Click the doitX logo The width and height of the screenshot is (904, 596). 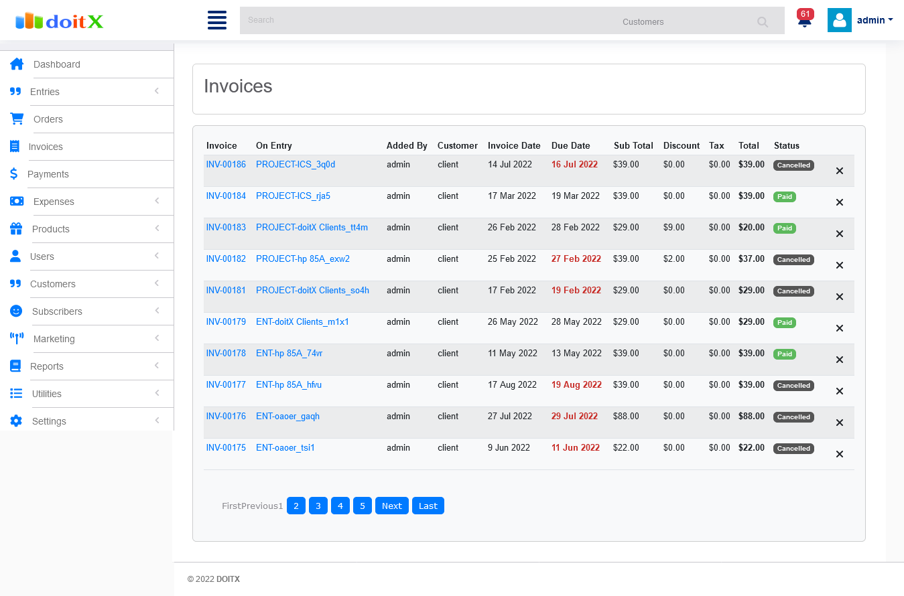(x=60, y=21)
